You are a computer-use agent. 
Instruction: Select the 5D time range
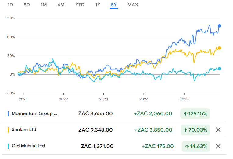tap(27, 5)
